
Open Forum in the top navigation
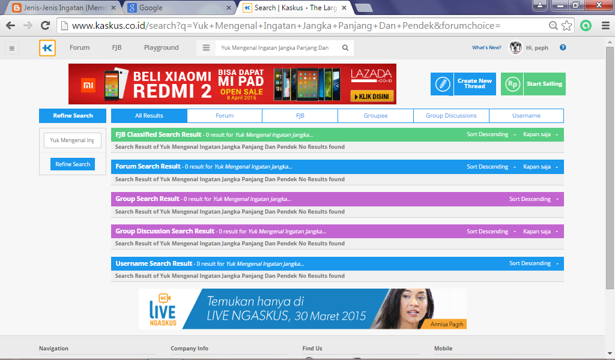pos(80,48)
